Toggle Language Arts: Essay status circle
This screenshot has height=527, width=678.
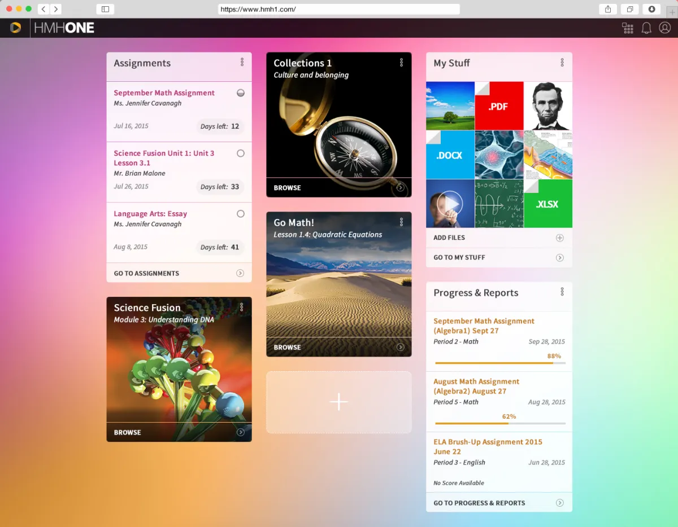pyautogui.click(x=241, y=214)
